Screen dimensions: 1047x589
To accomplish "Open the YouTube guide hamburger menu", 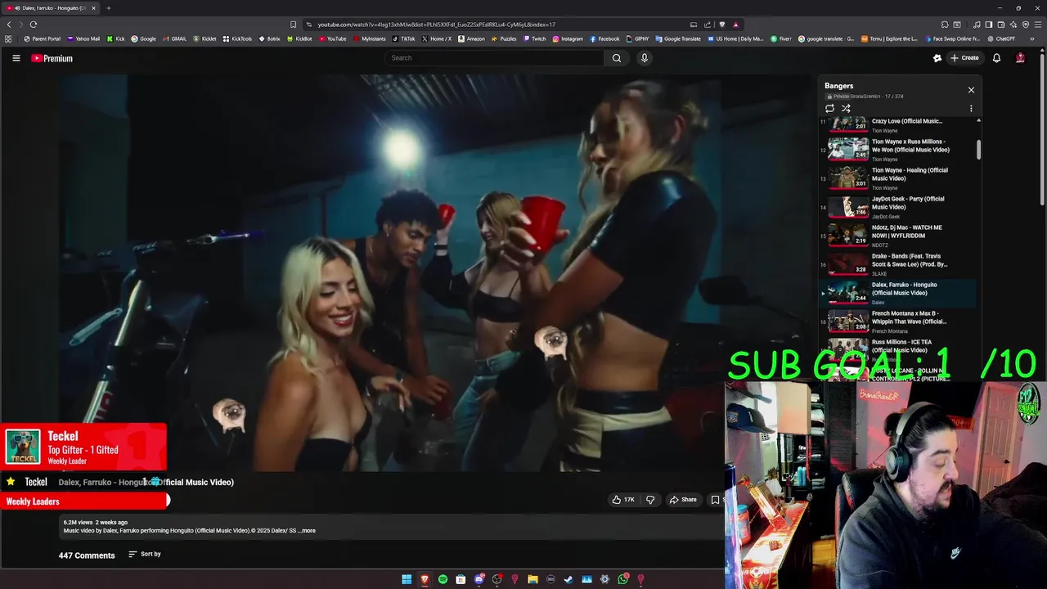I will click(x=16, y=58).
